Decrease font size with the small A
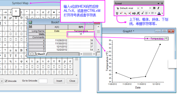This screenshot has height=94, width=177. pos(143,13)
